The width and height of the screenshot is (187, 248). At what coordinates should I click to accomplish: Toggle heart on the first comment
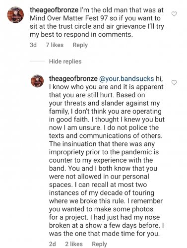click(x=174, y=14)
